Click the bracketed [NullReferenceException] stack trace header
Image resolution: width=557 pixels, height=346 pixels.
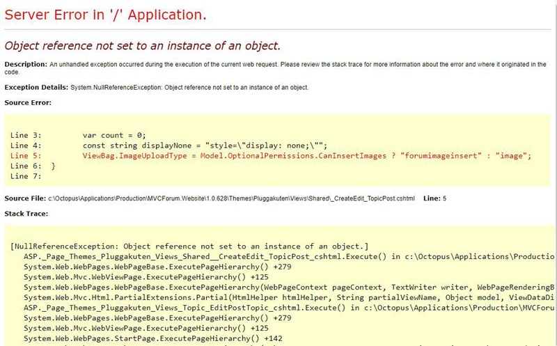click(189, 246)
